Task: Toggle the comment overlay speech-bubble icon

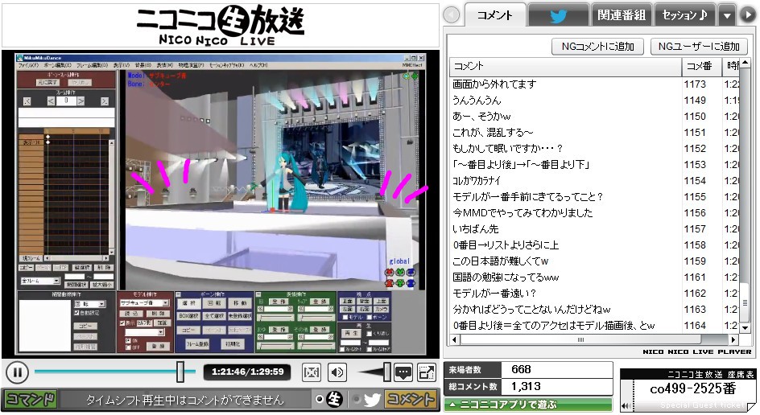Action: click(x=403, y=372)
